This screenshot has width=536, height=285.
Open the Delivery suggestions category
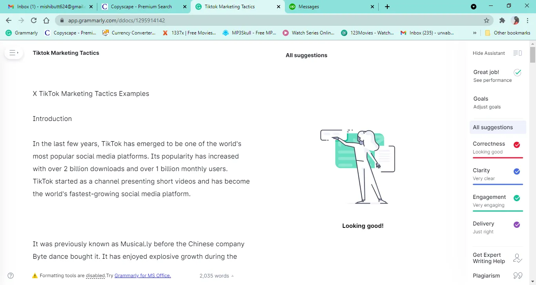(x=498, y=228)
